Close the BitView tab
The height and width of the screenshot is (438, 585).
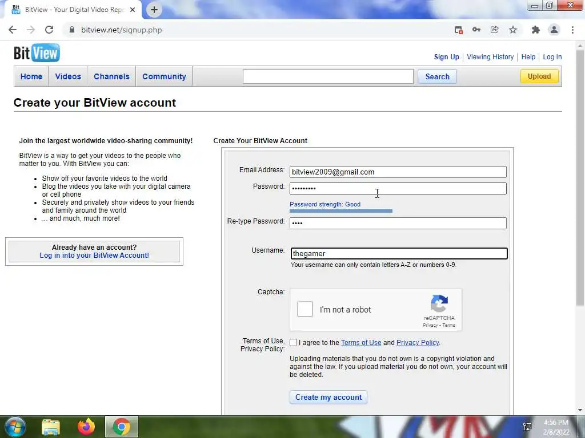(x=133, y=10)
